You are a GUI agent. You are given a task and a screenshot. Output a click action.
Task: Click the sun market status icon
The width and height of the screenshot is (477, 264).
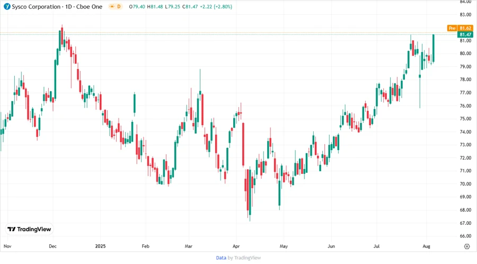pyautogui.click(x=112, y=6)
